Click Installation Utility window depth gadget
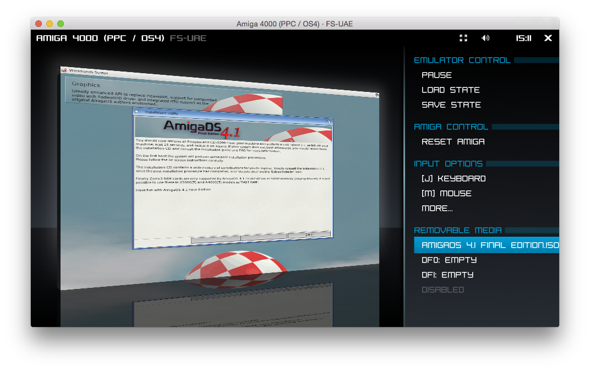Viewport: 590px width, 371px height. [x=329, y=121]
